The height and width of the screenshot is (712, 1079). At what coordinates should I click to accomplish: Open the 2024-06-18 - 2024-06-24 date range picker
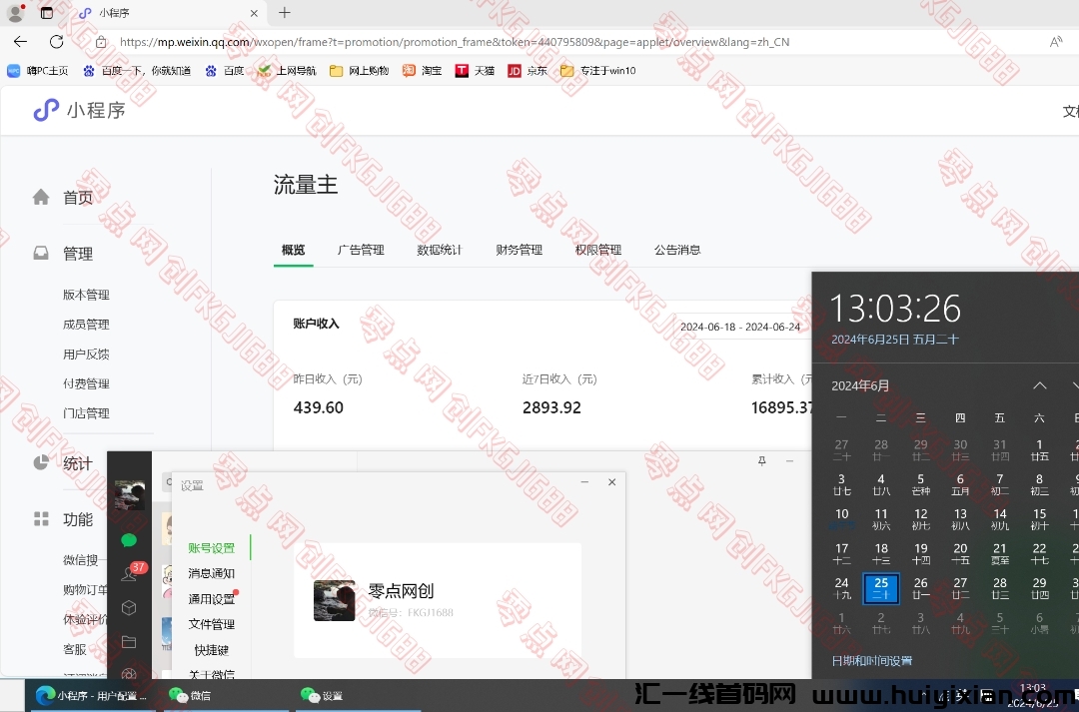pyautogui.click(x=740, y=327)
